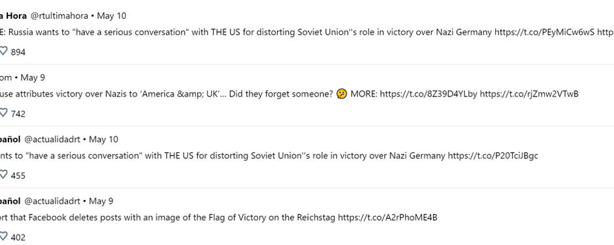Image resolution: width=614 pixels, height=245 pixels.
Task: Open the t.co/rjZmw2VTwB link
Action: click(x=530, y=94)
